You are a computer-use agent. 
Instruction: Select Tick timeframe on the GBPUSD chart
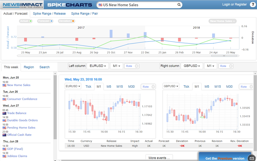[x=186, y=87]
